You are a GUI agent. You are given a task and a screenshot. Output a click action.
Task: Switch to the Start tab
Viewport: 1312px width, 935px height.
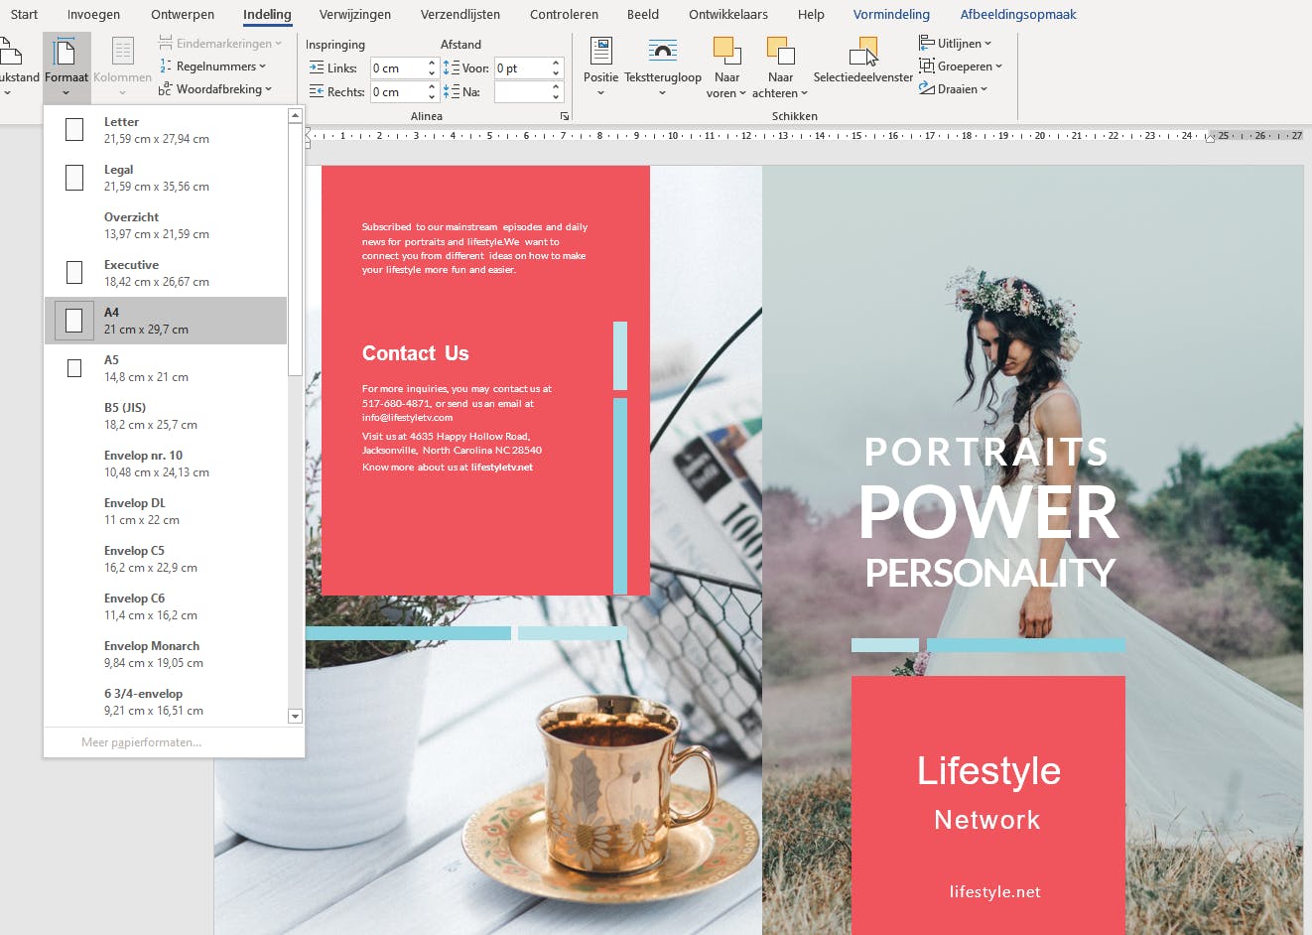(25, 14)
